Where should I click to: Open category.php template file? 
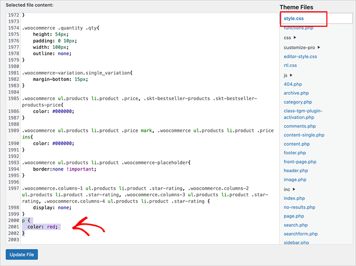coord(297,102)
